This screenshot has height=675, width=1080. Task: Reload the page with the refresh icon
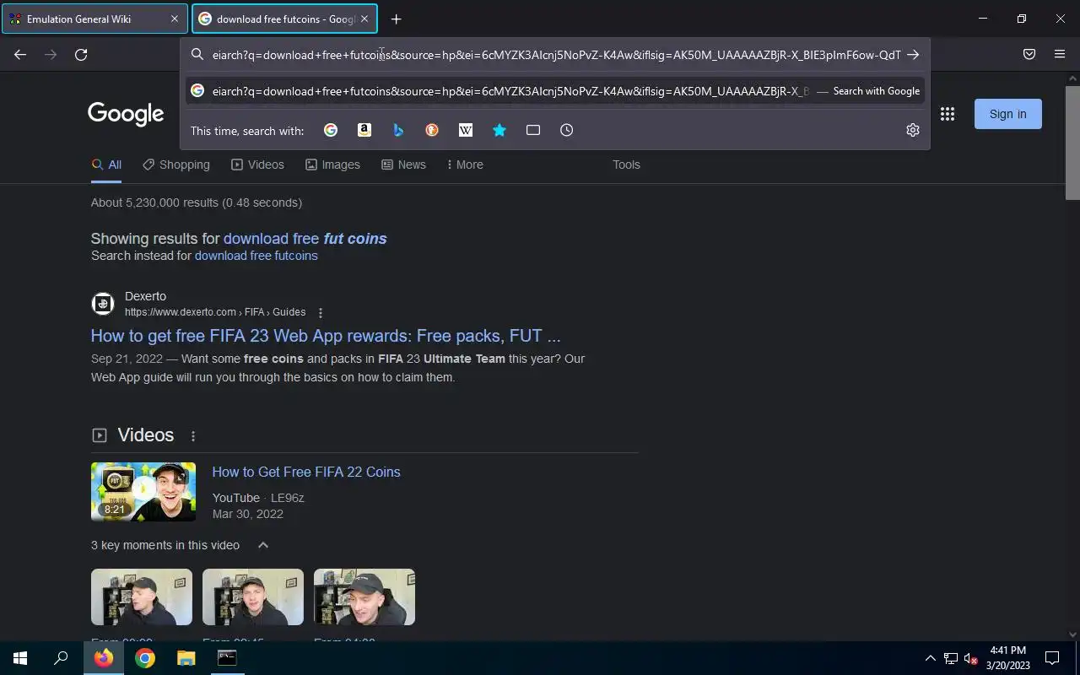click(x=81, y=55)
